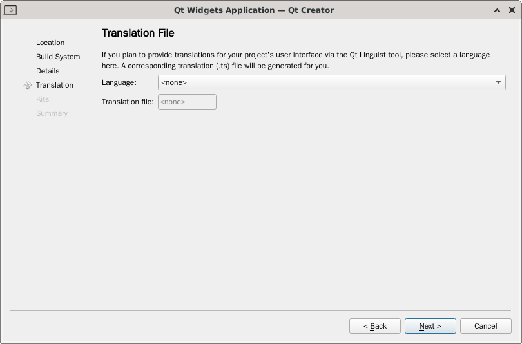Screen dimensions: 522x344
Task: Click the greyed-out Kits step
Action: [x=43, y=99]
